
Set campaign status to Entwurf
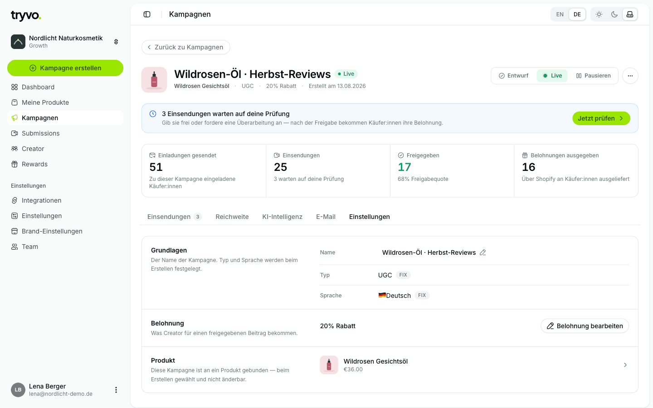[x=514, y=76]
